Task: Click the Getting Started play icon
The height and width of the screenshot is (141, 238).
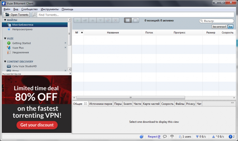Action: [x=9, y=43]
